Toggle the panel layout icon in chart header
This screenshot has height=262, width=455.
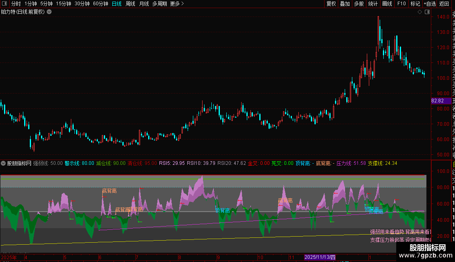(427, 12)
